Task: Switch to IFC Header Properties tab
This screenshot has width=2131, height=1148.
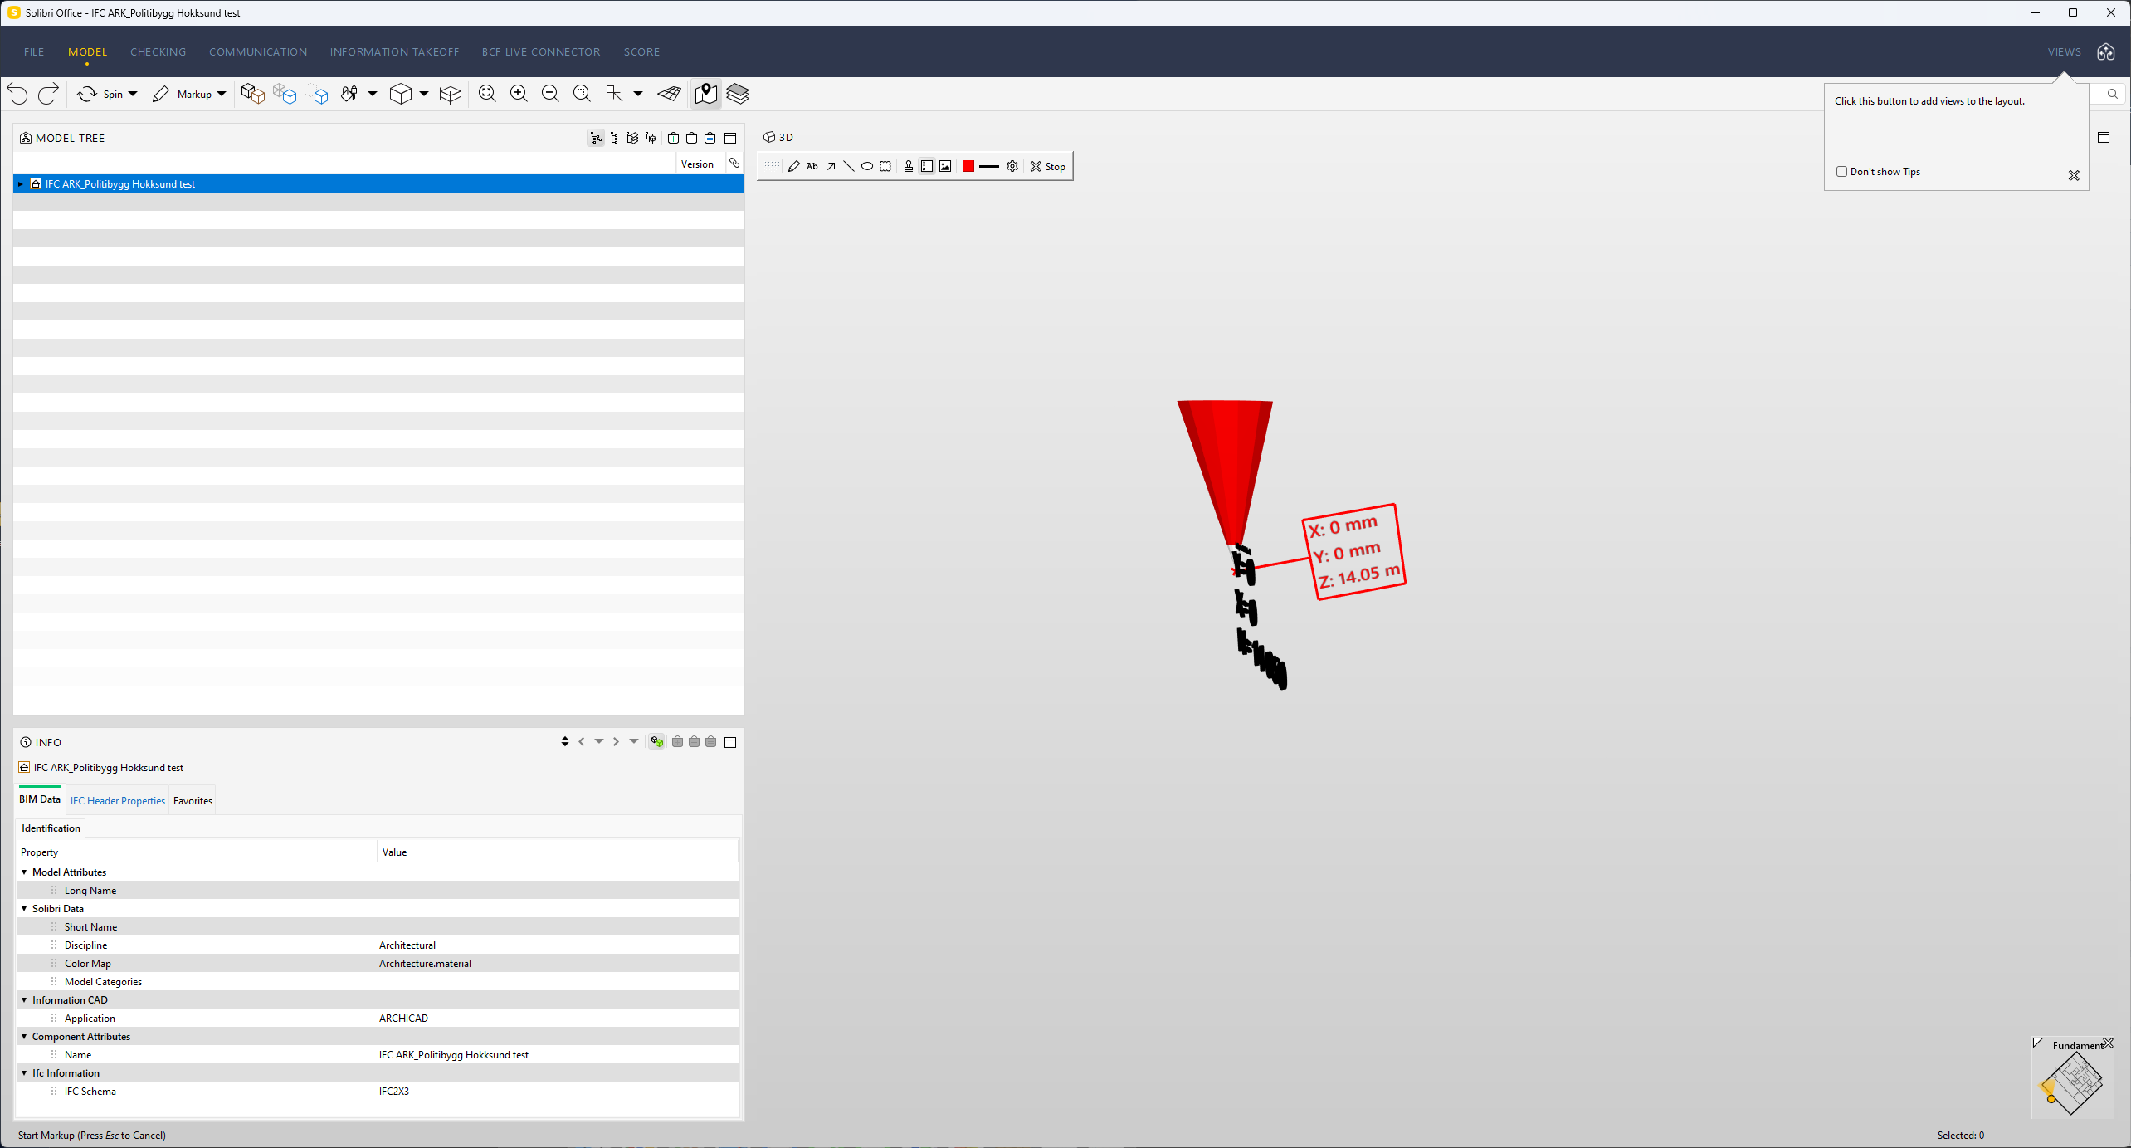Action: pyautogui.click(x=118, y=801)
